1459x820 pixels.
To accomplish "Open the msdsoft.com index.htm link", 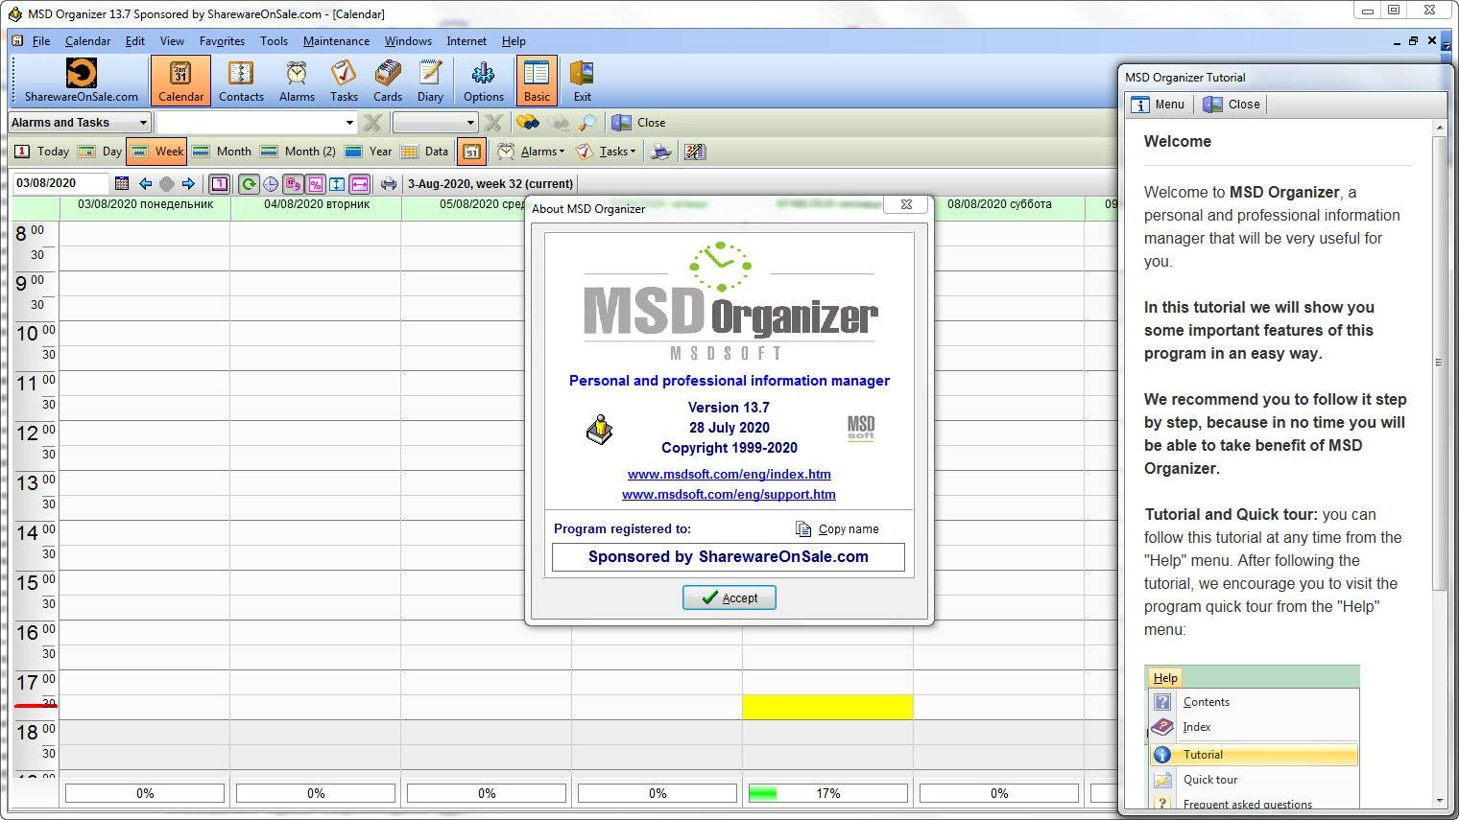I will (729, 474).
